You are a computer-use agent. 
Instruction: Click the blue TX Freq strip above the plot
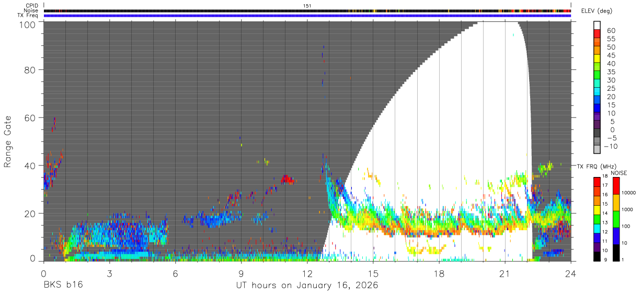coord(307,16)
